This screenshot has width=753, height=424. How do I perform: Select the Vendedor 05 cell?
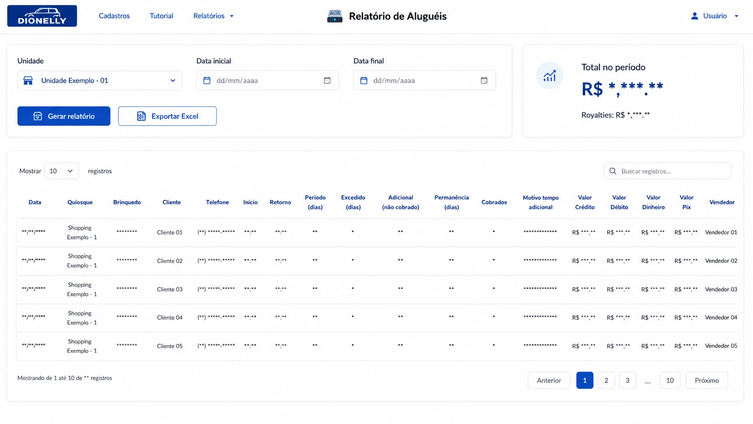point(721,346)
